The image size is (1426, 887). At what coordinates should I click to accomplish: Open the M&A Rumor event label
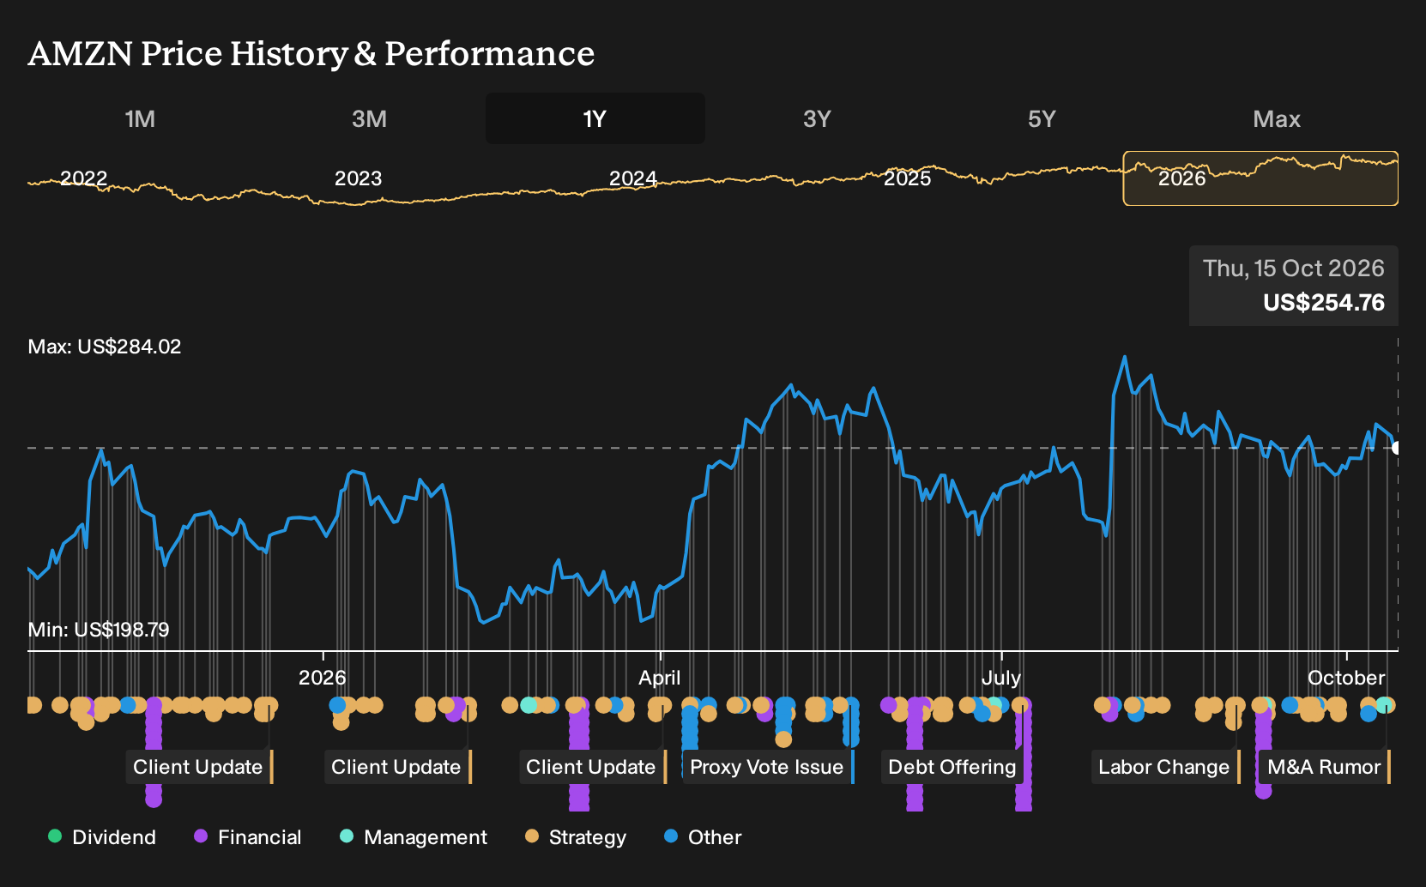1325,767
